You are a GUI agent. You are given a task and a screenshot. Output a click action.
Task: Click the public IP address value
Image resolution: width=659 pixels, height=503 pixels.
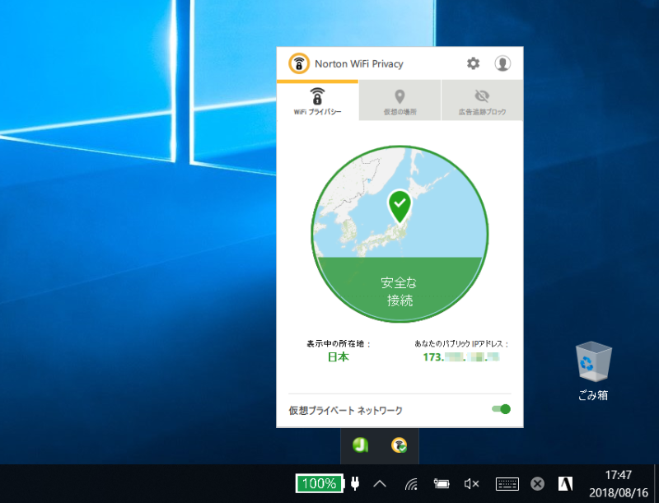pyautogui.click(x=460, y=357)
